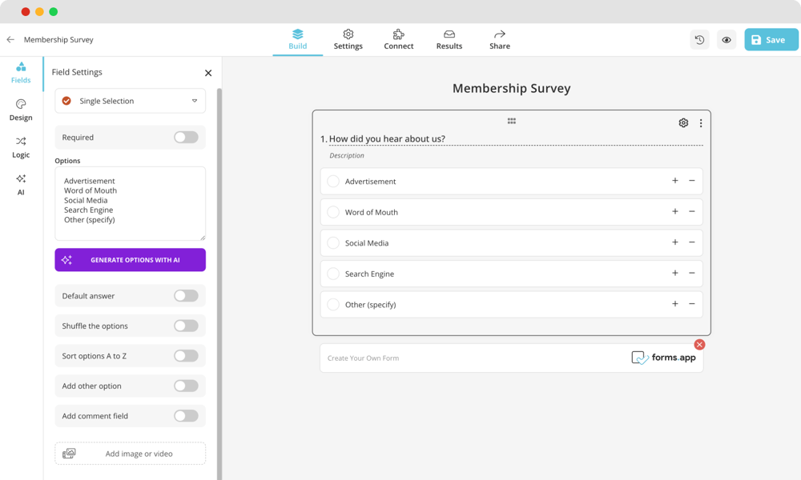Open the AI sidebar panel
801x480 pixels.
coord(20,182)
